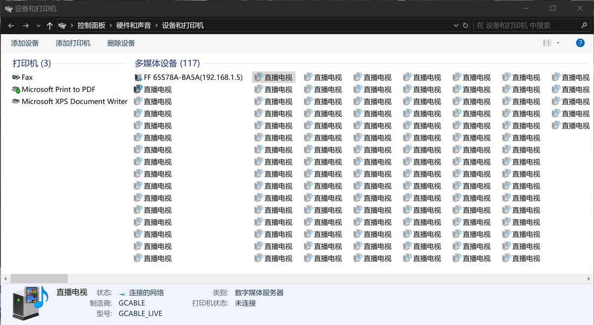
Task: Click the 连接的网络 status value
Action: pyautogui.click(x=147, y=292)
